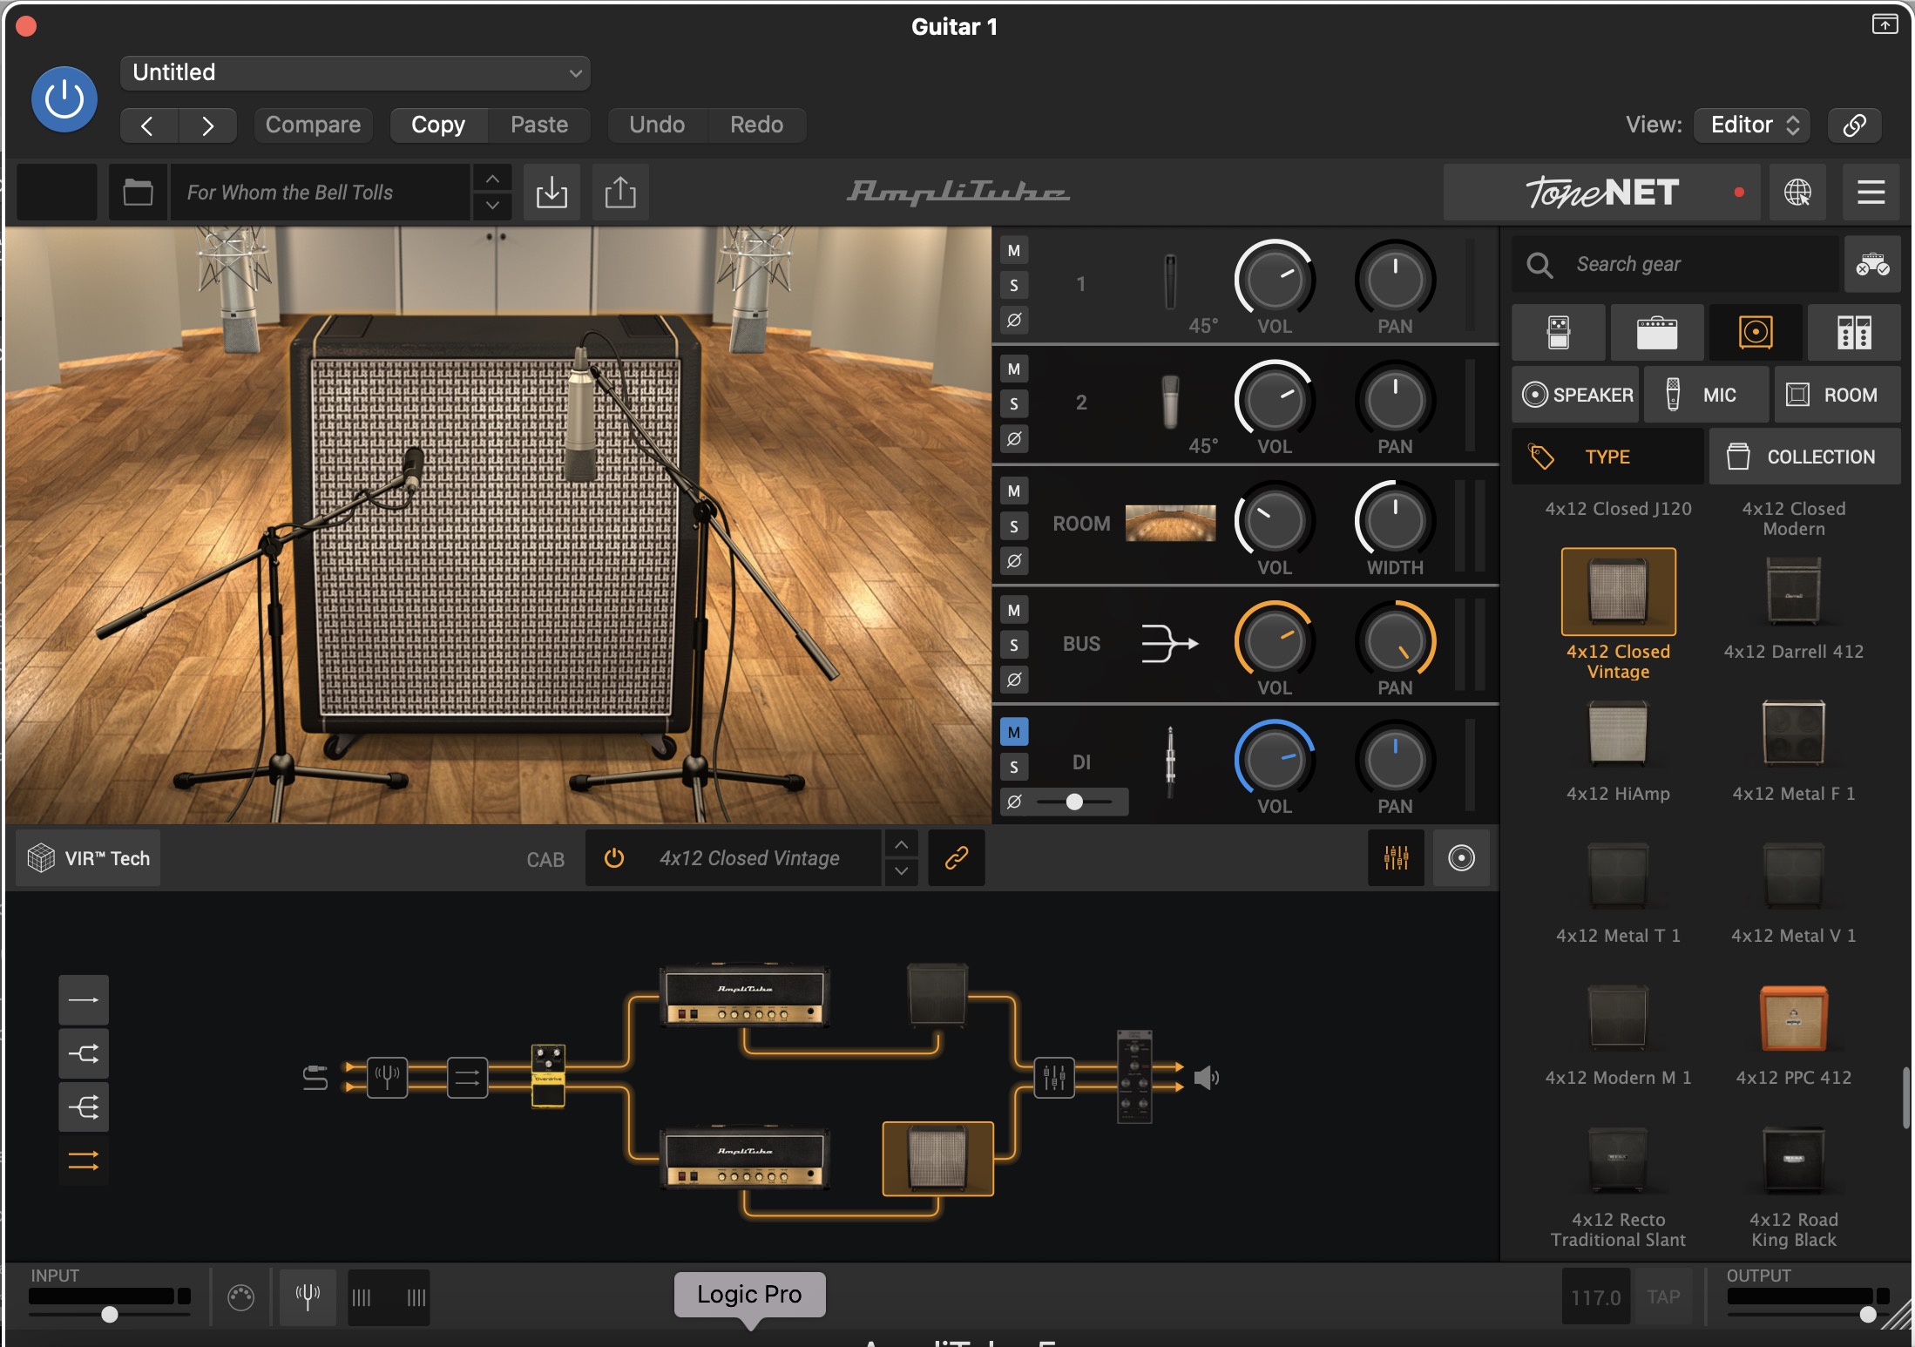This screenshot has width=1915, height=1347.
Task: Select the COLLECTION filter tab
Action: click(x=1804, y=457)
